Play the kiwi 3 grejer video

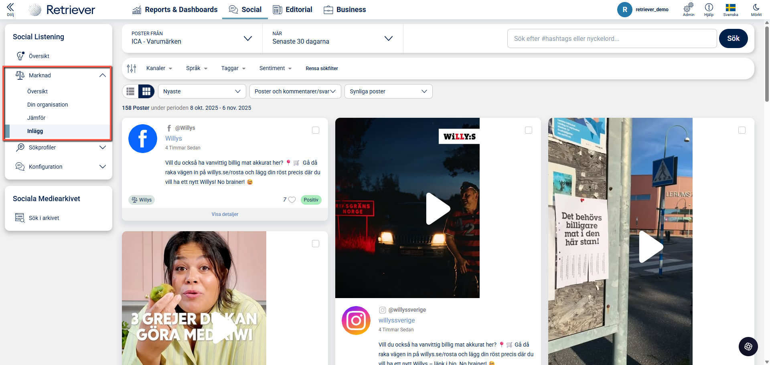(225, 328)
